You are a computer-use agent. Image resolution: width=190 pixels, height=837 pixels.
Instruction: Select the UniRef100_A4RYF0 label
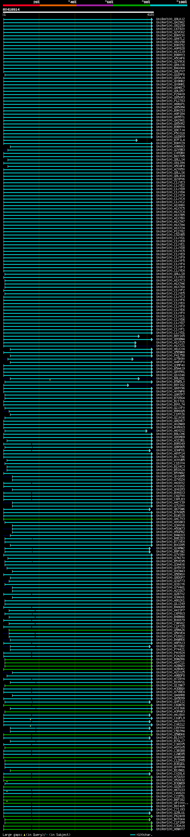point(170,362)
